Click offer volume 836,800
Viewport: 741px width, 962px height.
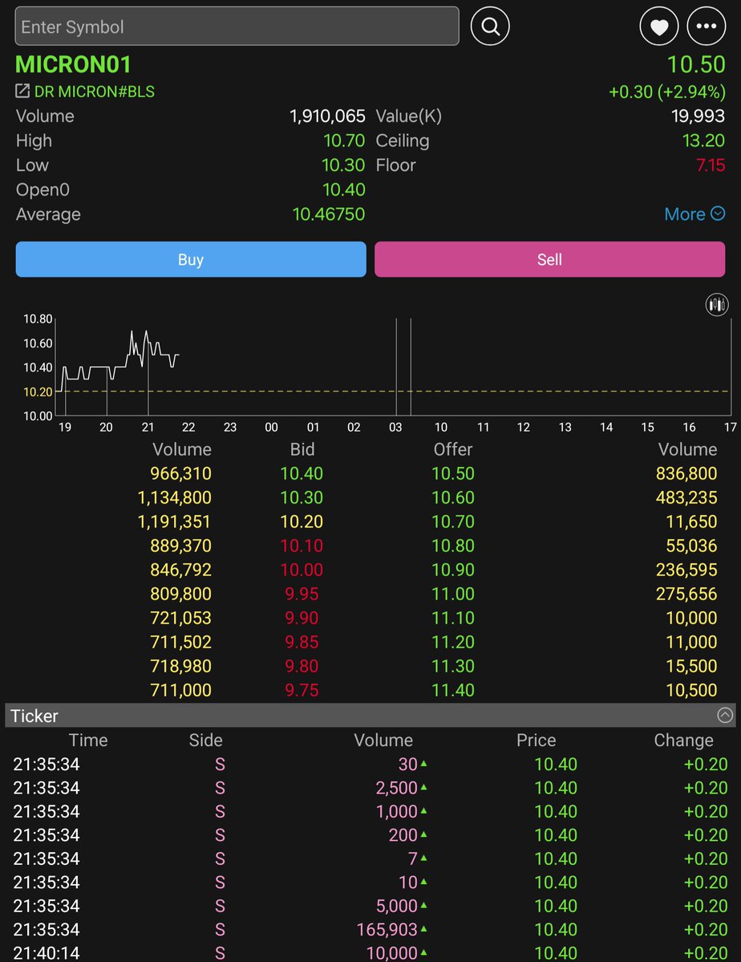tap(686, 473)
